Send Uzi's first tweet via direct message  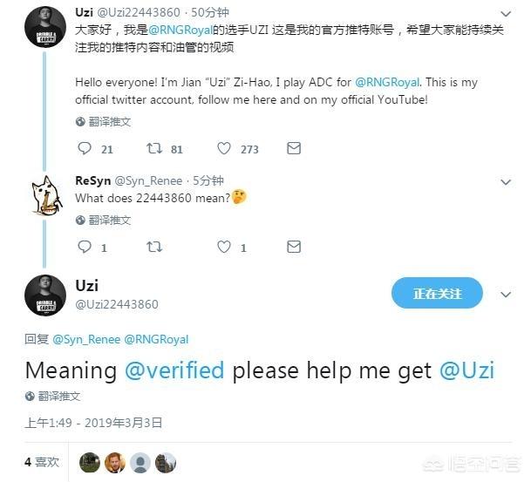294,148
